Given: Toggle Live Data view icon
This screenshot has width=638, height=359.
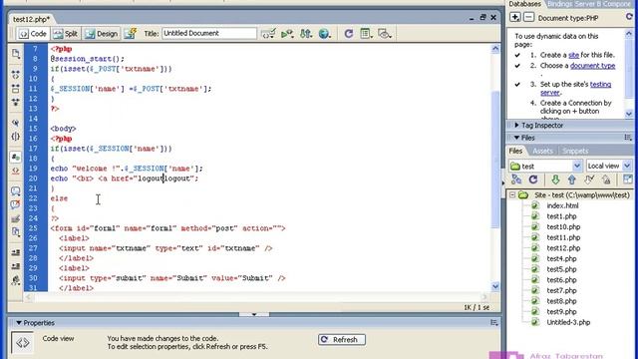Looking at the screenshot, I should coord(131,34).
